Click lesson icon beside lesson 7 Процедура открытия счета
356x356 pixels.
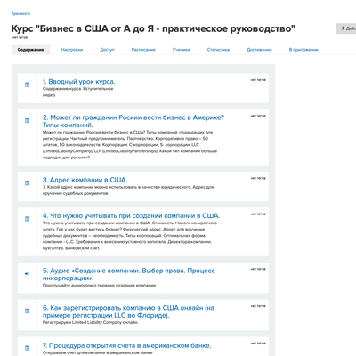click(27, 348)
